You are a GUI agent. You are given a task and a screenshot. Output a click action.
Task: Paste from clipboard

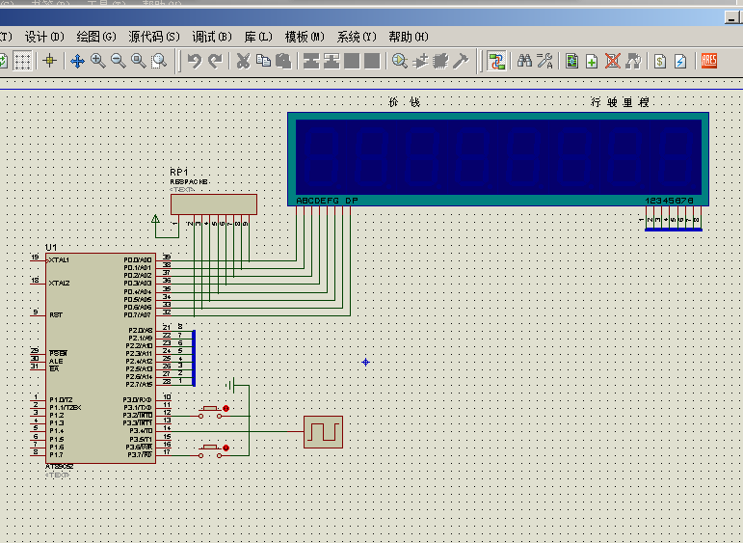point(283,61)
